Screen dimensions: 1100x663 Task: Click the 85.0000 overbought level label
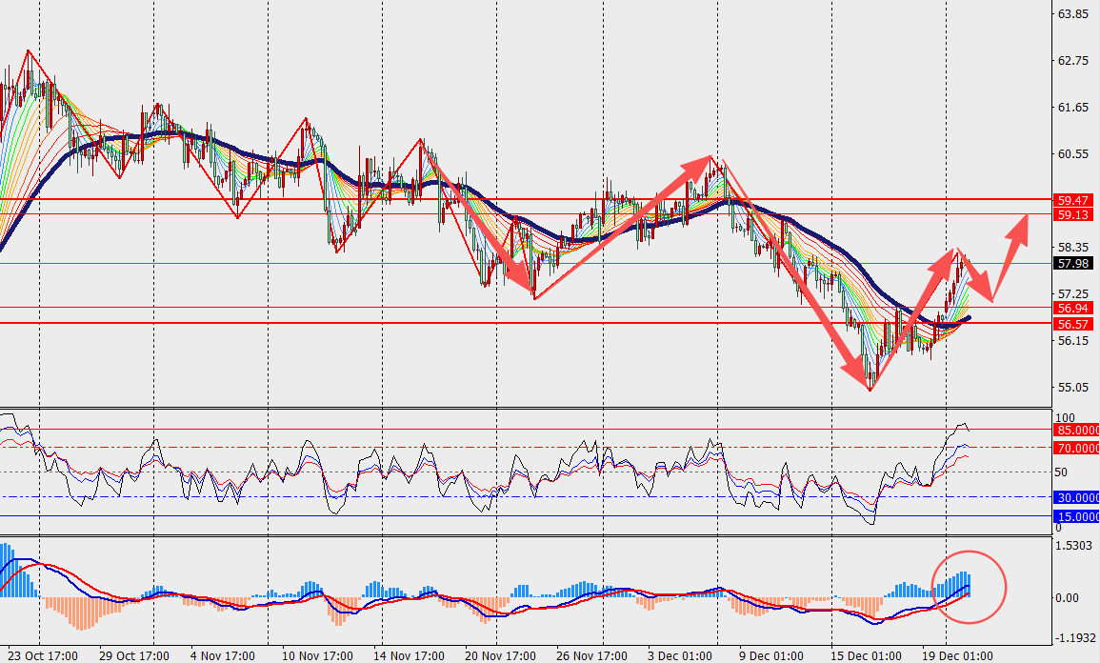pos(1077,431)
